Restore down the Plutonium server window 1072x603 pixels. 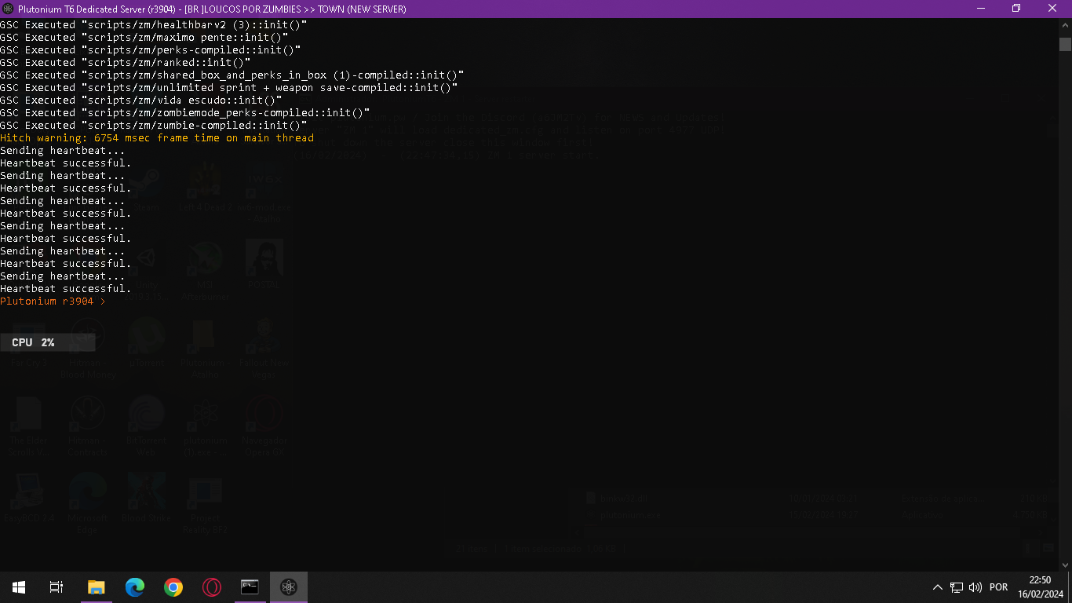pyautogui.click(x=1017, y=9)
